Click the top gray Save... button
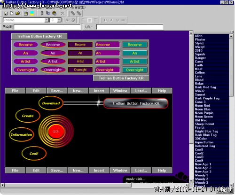The image size is (235, 195). tap(57, 91)
